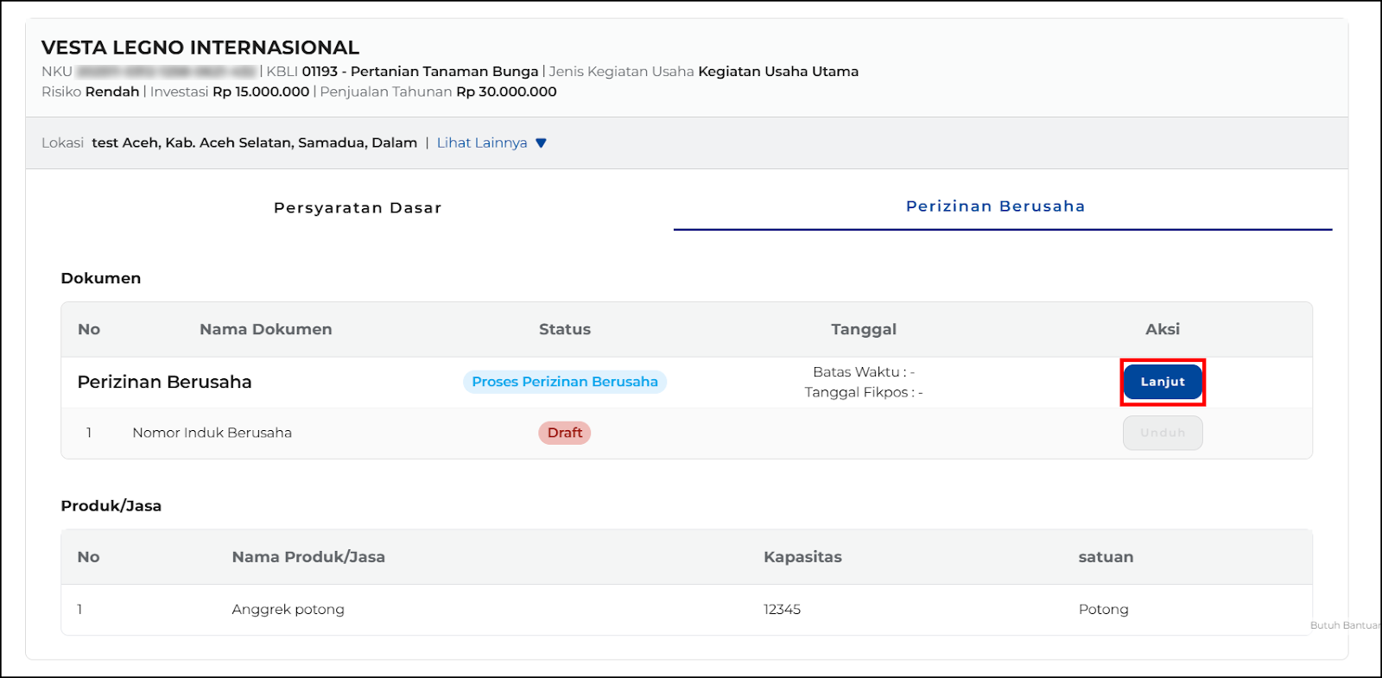Click the triangle arrow beside Lihat Lainnya

pos(541,143)
